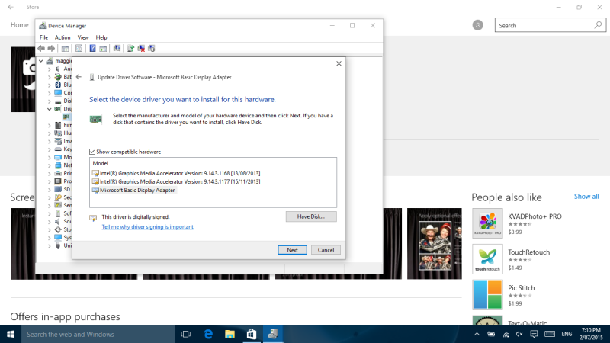Expand the Uni (Universal Serial Bus) node
This screenshot has width=610, height=343.
(50, 245)
